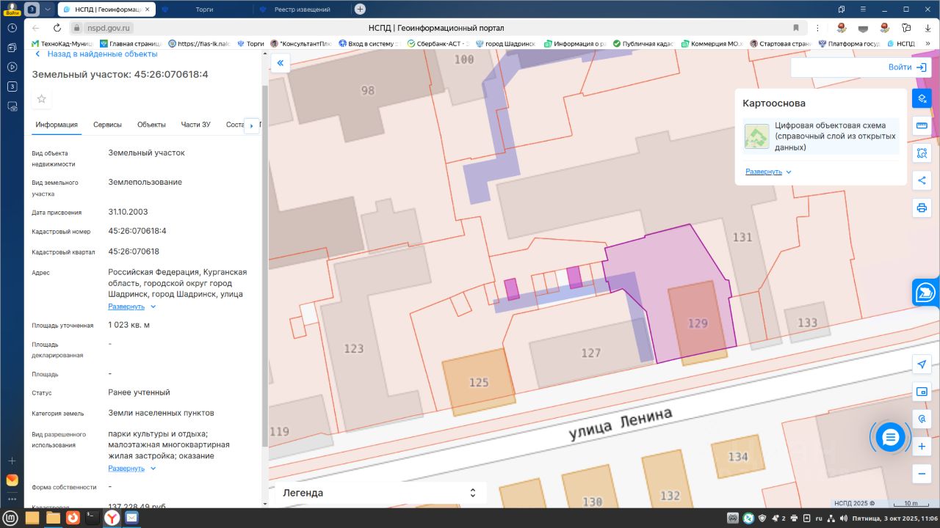Image resolution: width=940 pixels, height=528 pixels.
Task: Locate my position on the map
Action: [x=922, y=364]
